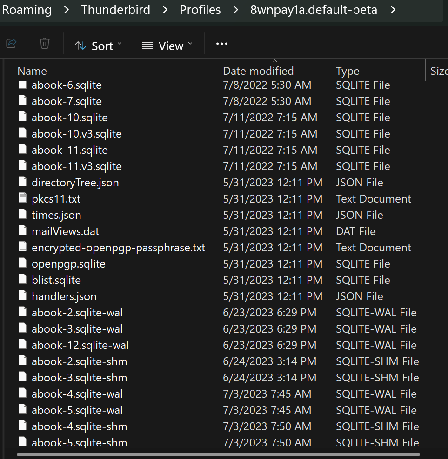The height and width of the screenshot is (459, 448).
Task: Click the SQLITE-WAL File type of abook-2.sqlite-wal
Action: click(x=376, y=313)
